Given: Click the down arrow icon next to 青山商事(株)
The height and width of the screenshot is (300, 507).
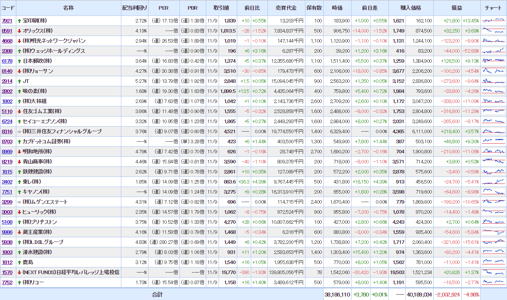Looking at the screenshot, I should (19, 162).
